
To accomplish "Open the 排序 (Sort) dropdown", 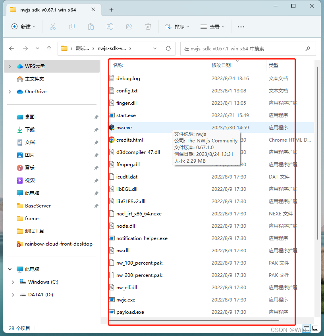I will pos(177,27).
